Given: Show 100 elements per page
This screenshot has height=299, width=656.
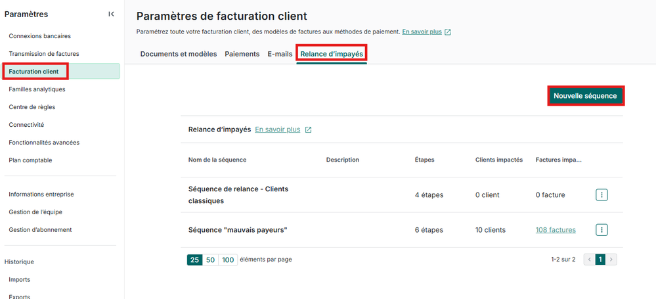Looking at the screenshot, I should [228, 260].
